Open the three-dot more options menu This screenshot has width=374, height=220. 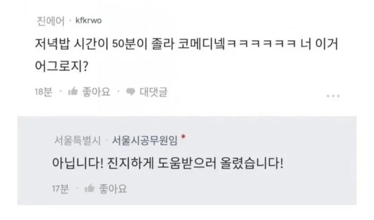coord(333,95)
